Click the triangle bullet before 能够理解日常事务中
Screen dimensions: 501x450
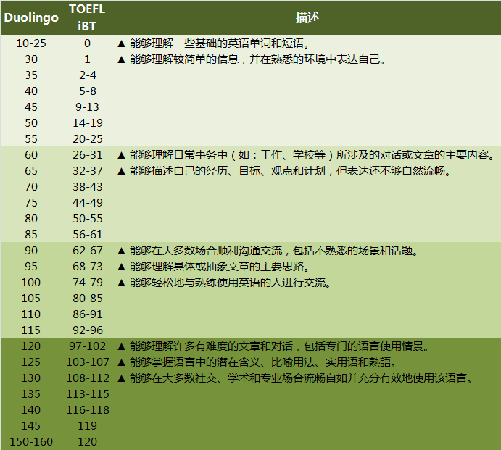[122, 155]
